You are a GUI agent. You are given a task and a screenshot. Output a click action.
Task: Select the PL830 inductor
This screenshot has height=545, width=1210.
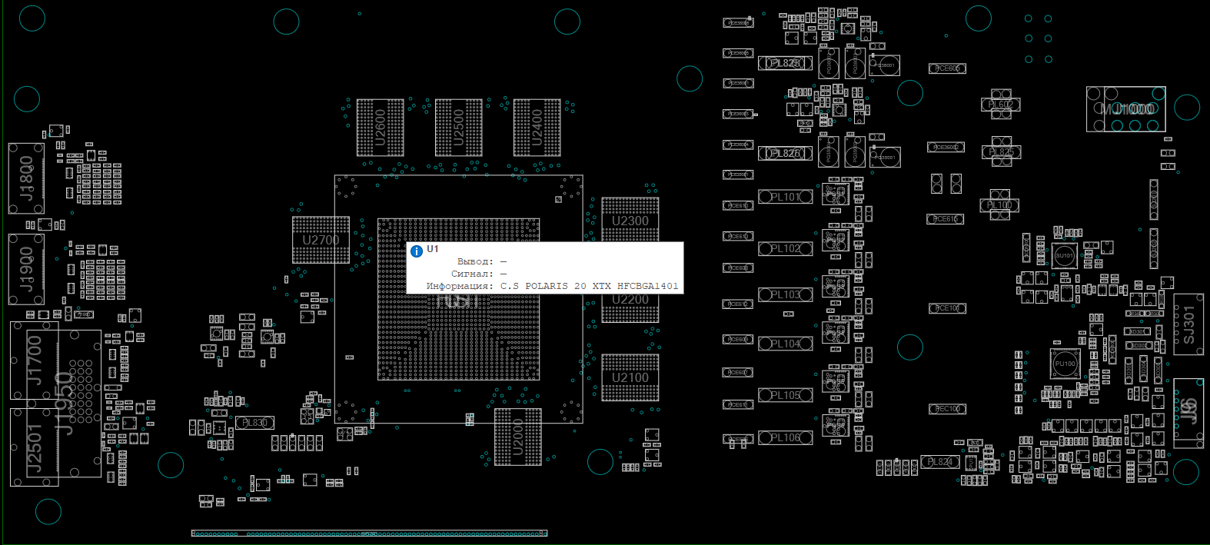(254, 423)
